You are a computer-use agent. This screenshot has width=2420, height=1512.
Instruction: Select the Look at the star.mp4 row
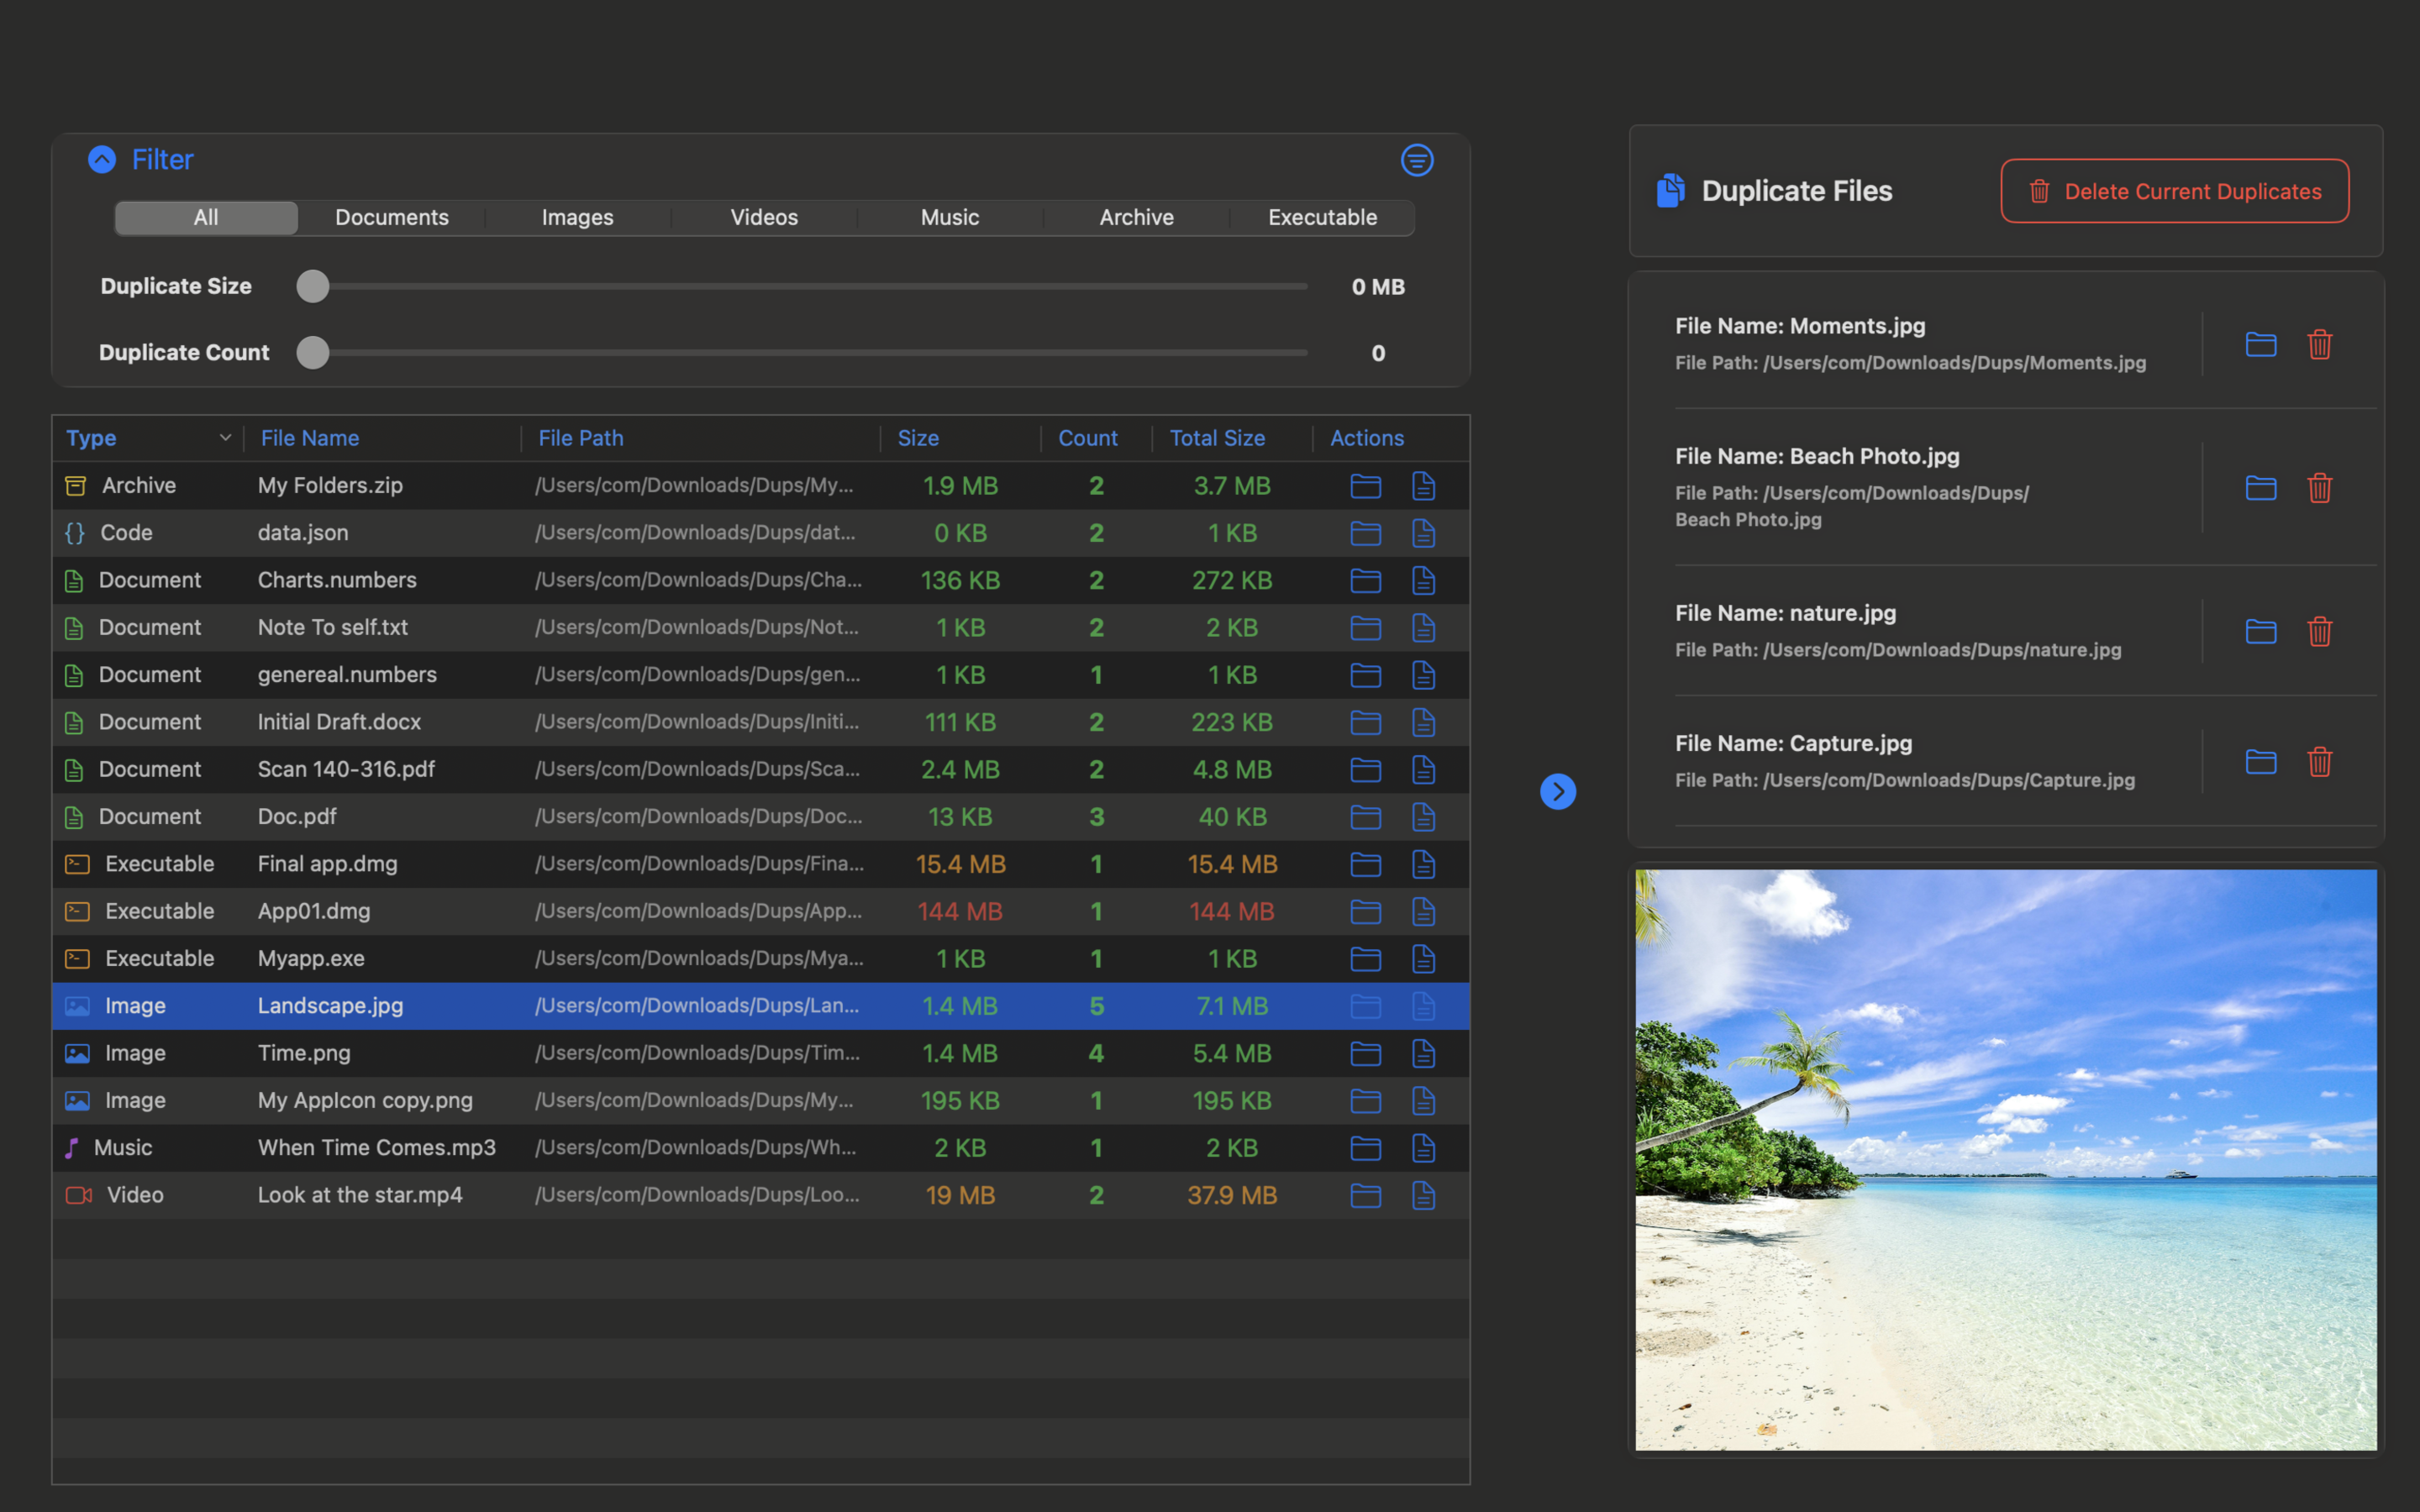pos(761,1195)
